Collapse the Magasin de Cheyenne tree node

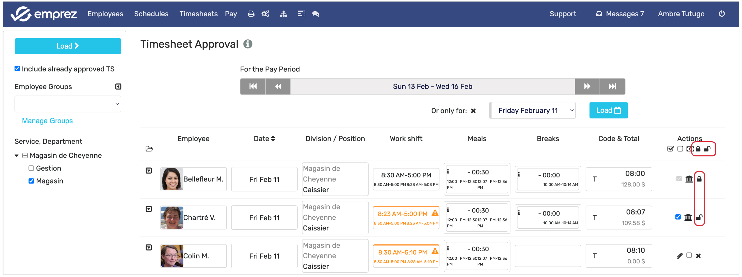click(17, 155)
